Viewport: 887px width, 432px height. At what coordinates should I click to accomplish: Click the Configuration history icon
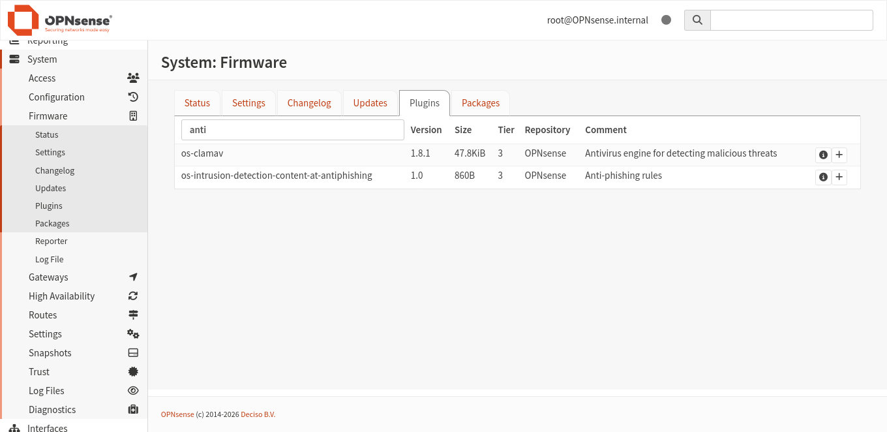coord(133,97)
